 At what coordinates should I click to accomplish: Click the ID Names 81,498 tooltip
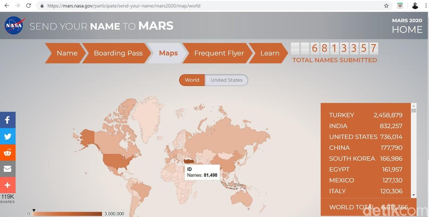pyautogui.click(x=202, y=172)
